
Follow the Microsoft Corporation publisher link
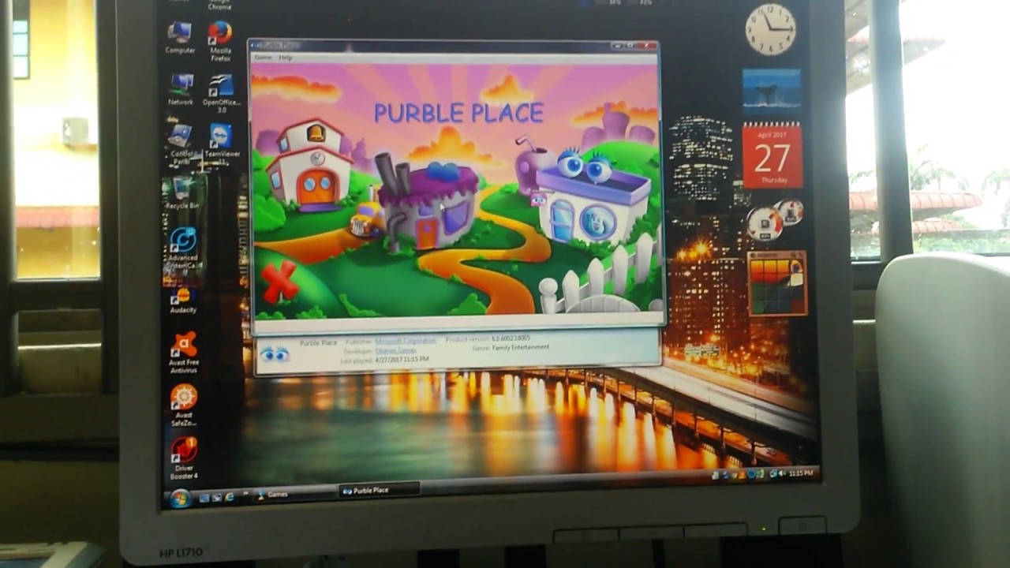[x=406, y=341]
